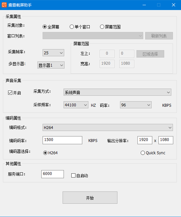The image size is (181, 217).
Task: Select the 全屏幕 capture option
Action: (x=51, y=27)
